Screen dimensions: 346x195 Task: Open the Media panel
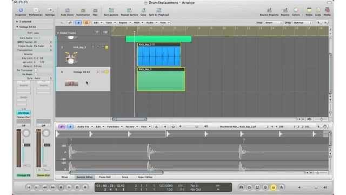[x=327, y=10]
